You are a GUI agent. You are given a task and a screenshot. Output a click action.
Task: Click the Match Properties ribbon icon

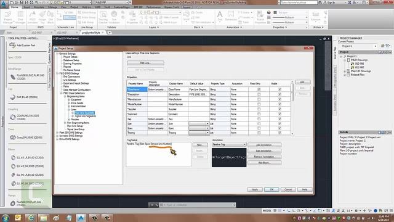point(260,18)
